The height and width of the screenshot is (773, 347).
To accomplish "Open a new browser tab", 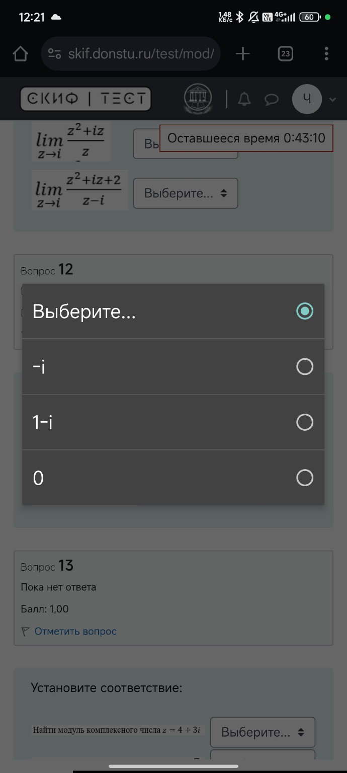I will [x=243, y=54].
